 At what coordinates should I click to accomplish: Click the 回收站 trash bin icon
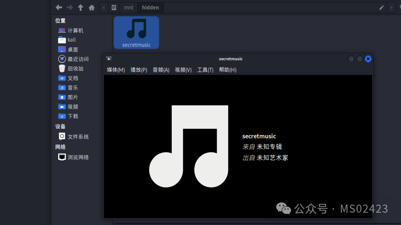[62, 68]
